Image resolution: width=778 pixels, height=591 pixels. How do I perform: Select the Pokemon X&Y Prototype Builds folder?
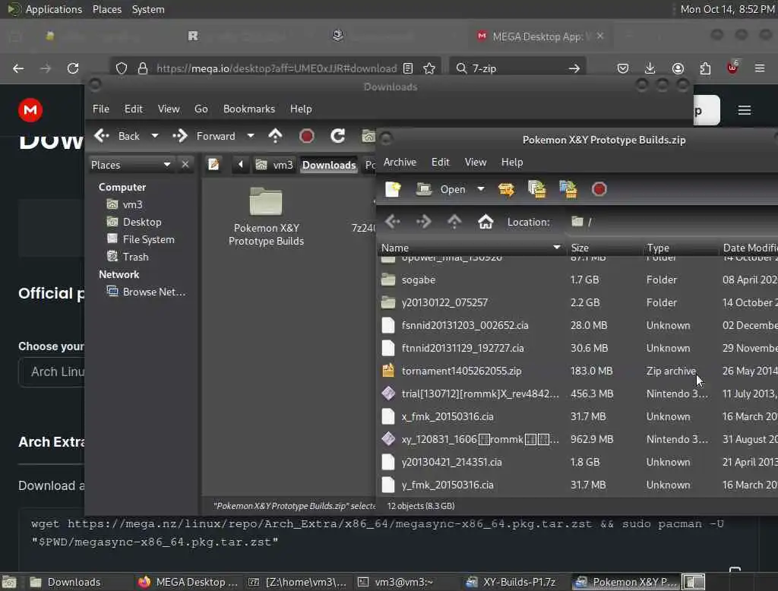pyautogui.click(x=266, y=216)
